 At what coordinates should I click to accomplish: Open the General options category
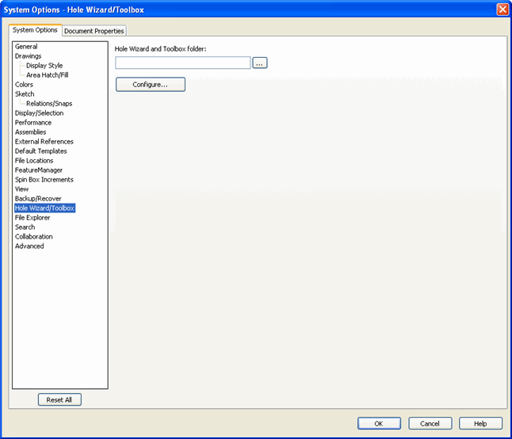pyautogui.click(x=26, y=46)
